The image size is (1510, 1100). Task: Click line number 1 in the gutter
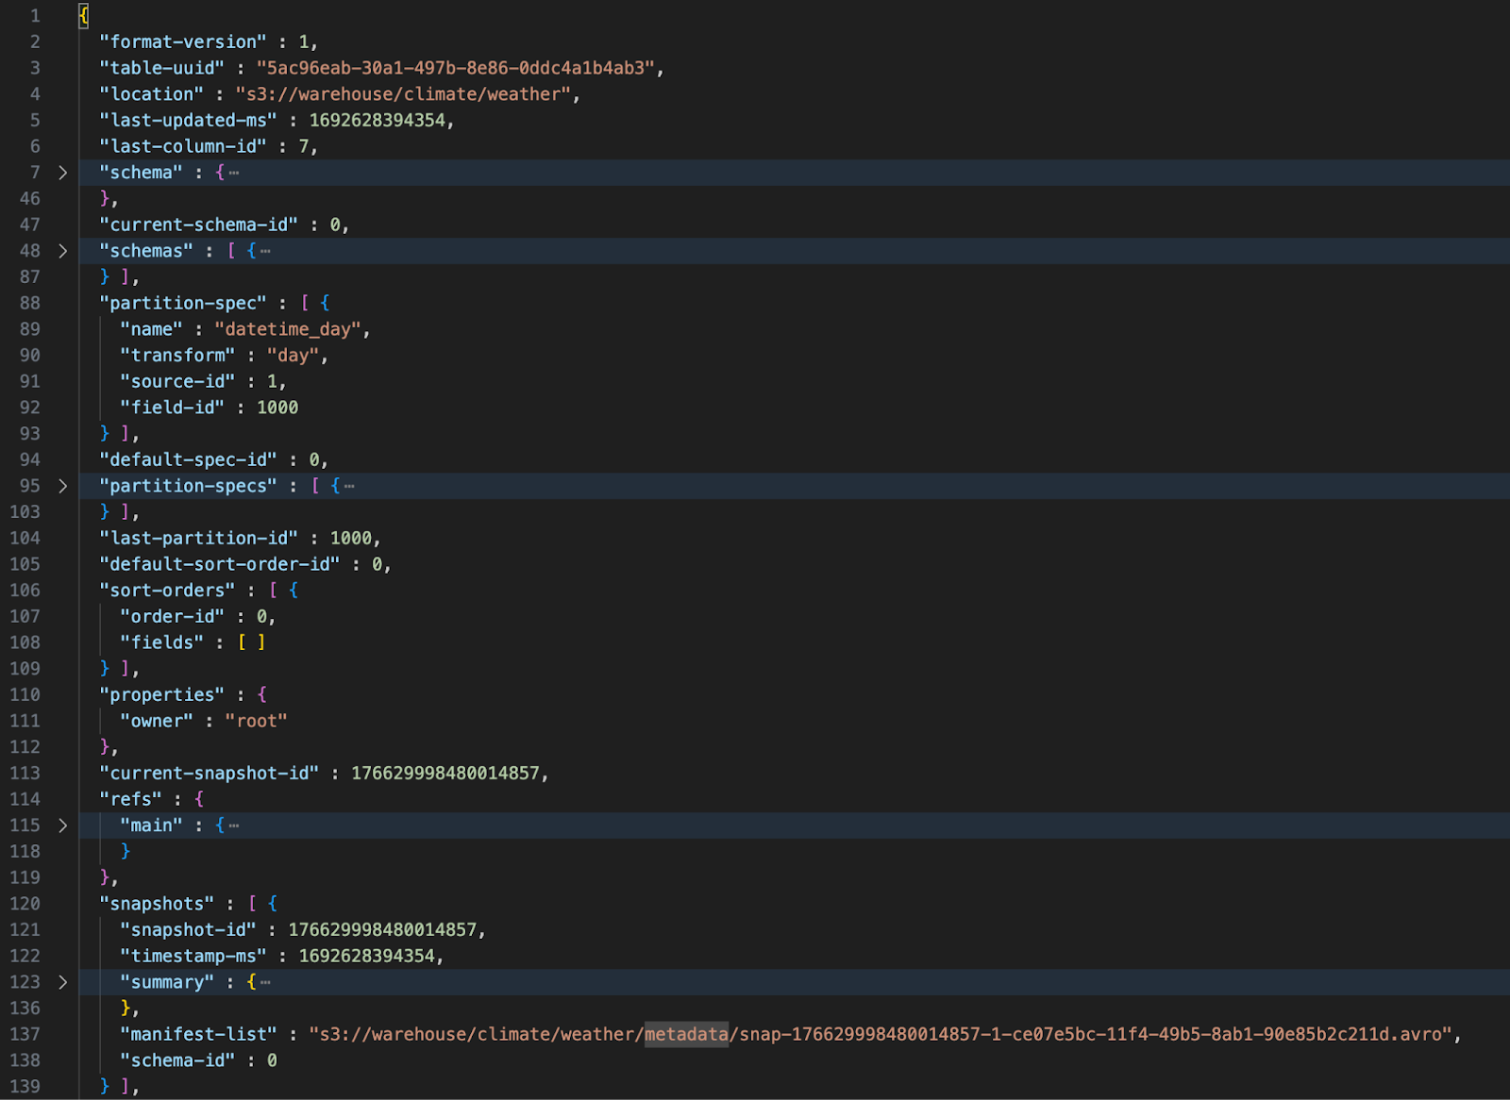35,16
